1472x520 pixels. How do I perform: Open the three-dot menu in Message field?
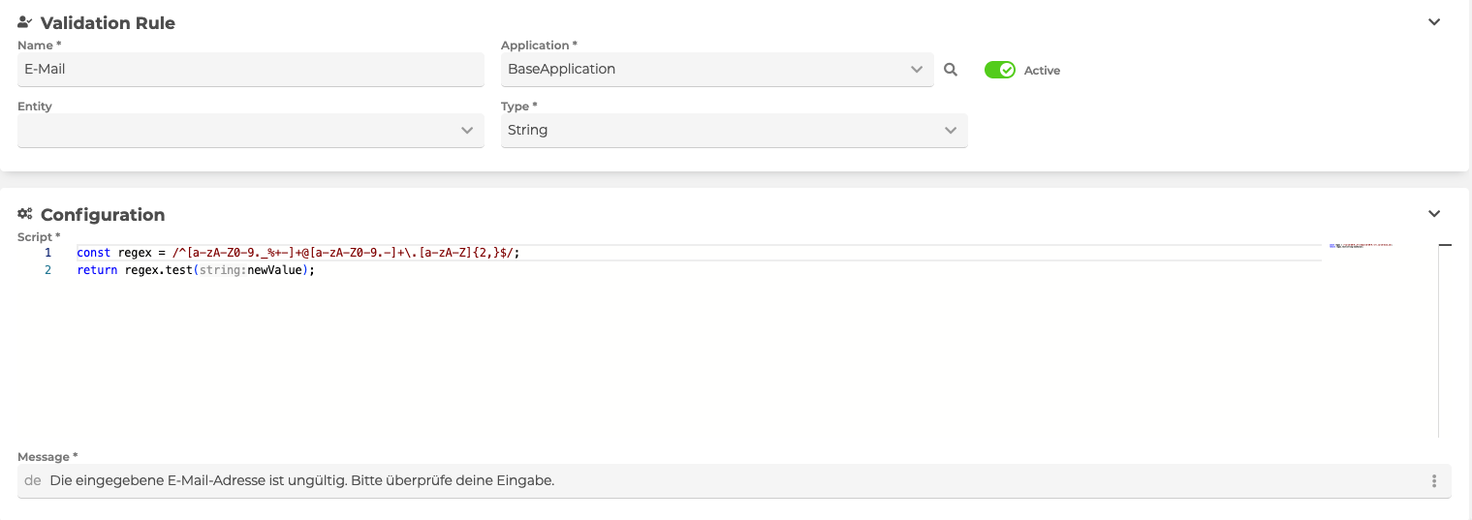[1434, 481]
